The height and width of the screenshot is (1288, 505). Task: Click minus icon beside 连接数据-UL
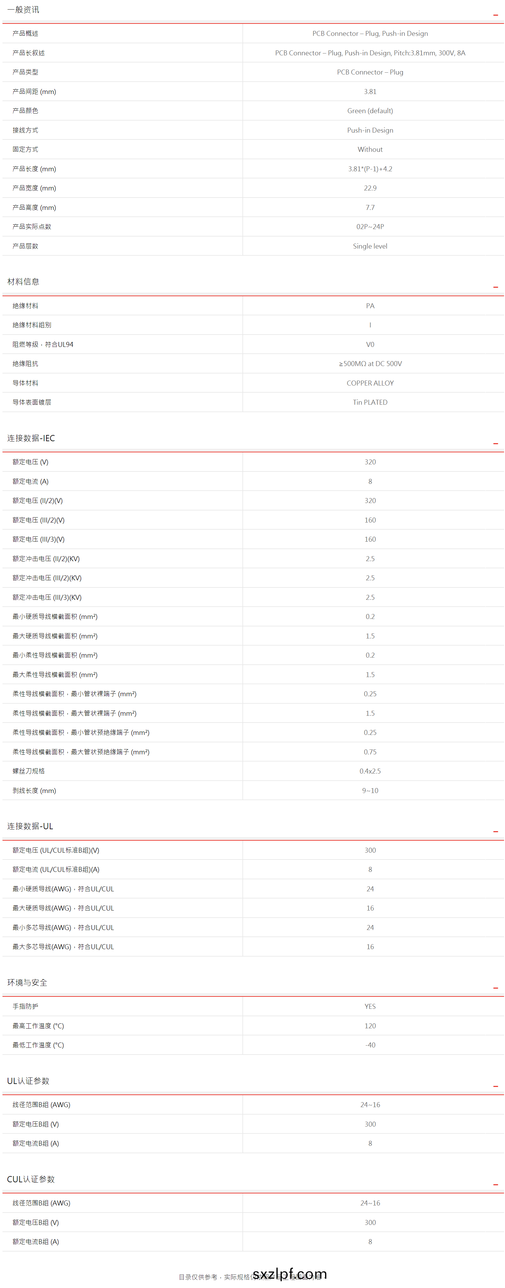495,831
